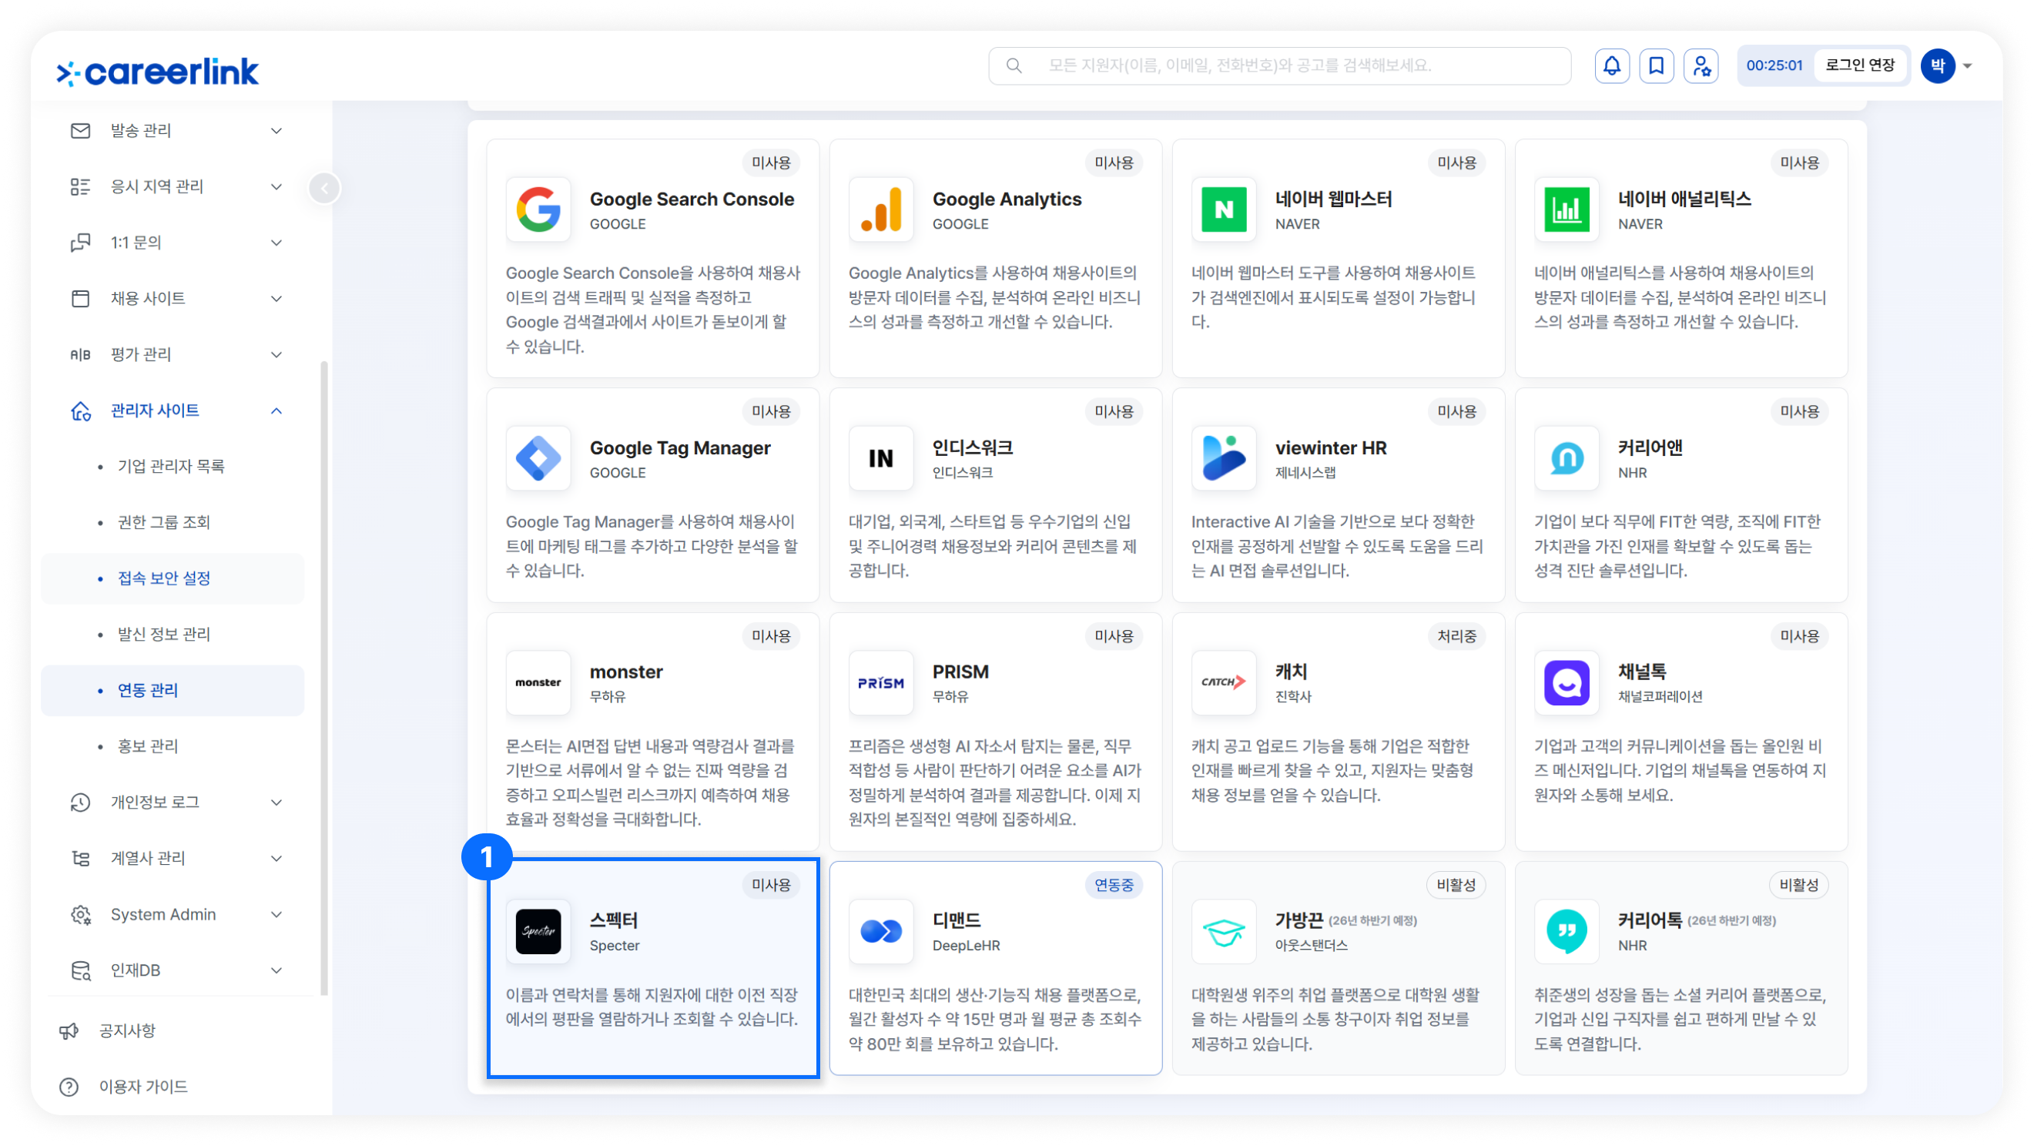2034x1146 pixels.
Task: Click the careerlink logo
Action: [x=157, y=72]
